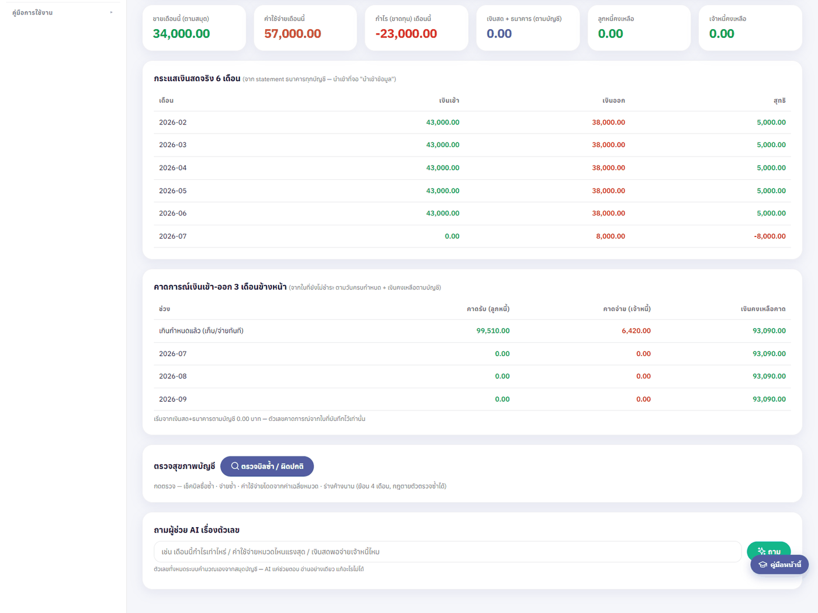818x613 pixels.
Task: Select the ลูกหนี้คงเหลือ 0.00 value
Action: click(x=611, y=34)
